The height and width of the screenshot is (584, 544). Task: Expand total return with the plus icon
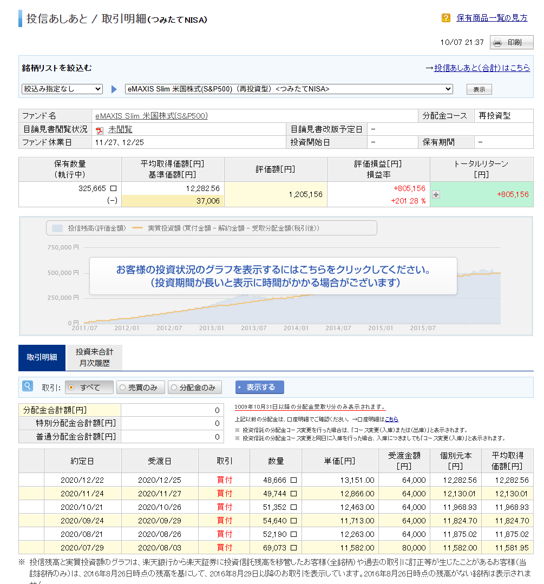point(436,194)
